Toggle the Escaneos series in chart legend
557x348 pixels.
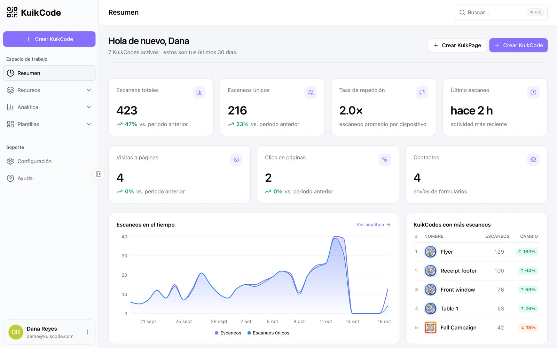pyautogui.click(x=228, y=333)
